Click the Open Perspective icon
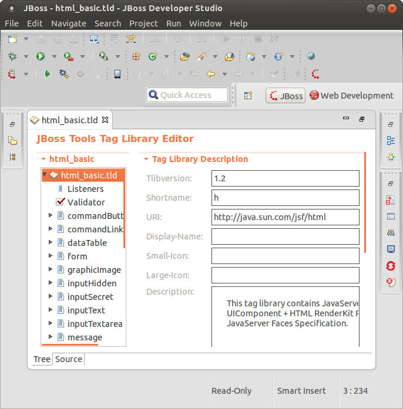The width and height of the screenshot is (403, 409). (248, 96)
